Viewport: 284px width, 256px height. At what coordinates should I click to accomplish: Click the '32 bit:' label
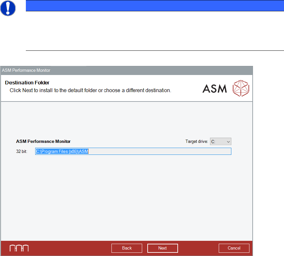(x=22, y=152)
